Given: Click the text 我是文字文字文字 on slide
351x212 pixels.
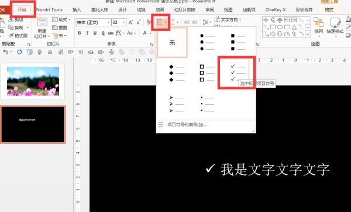Looking at the screenshot, I should (x=275, y=169).
